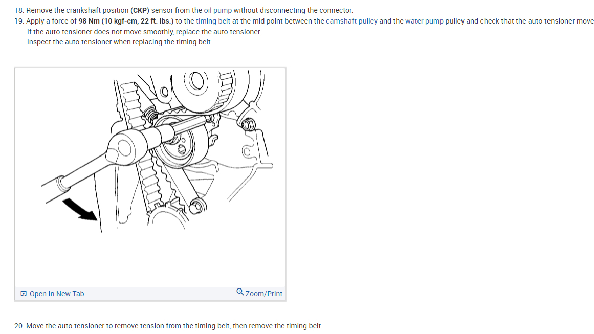
Task: Click the Open In New Tab icon
Action: coord(24,294)
